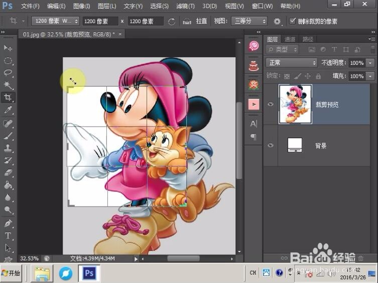This screenshot has width=378, height=283.
Task: Open the Character panel icon
Action: coord(254,124)
